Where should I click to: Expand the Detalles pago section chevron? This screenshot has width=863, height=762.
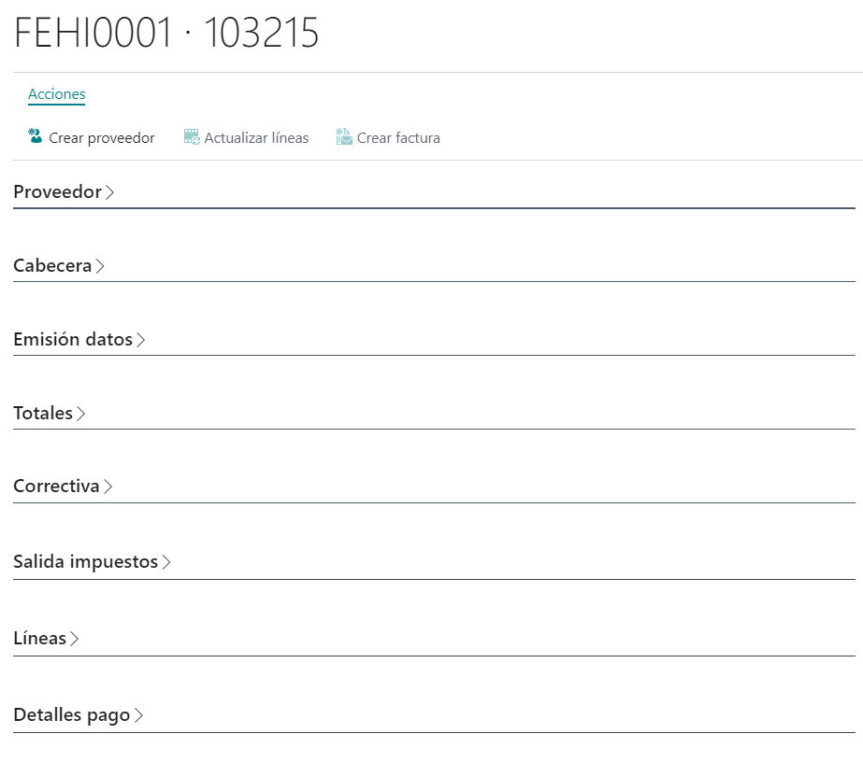coord(138,714)
